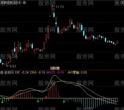
Task: Click the second red buy arrow before histogram peak
Action: pos(46,97)
